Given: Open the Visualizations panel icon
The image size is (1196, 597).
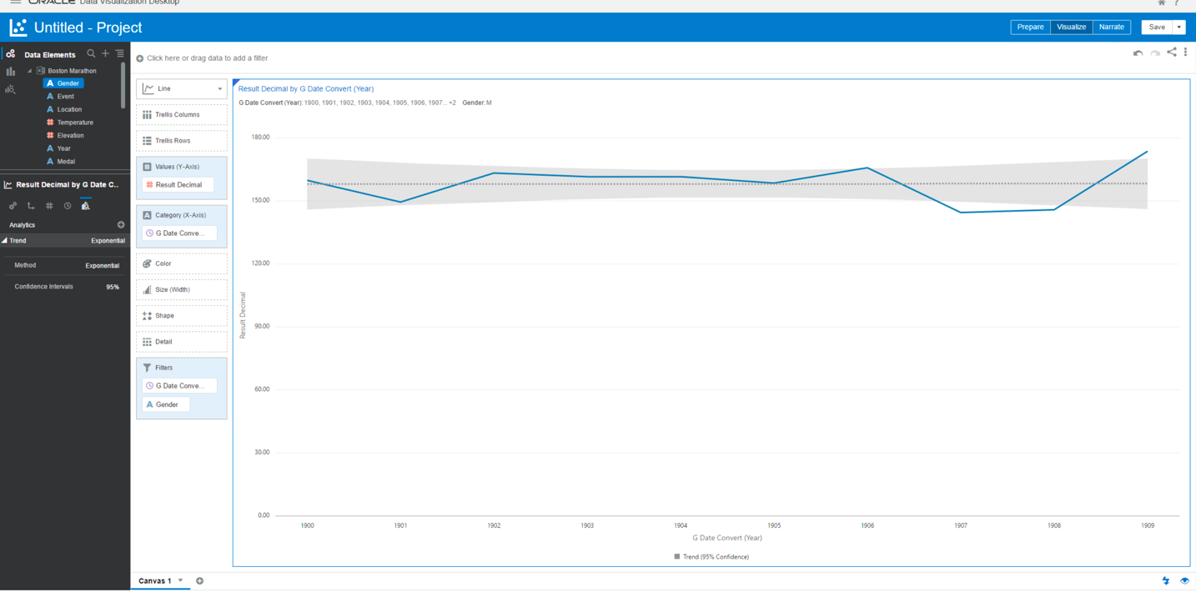Looking at the screenshot, I should (x=11, y=71).
